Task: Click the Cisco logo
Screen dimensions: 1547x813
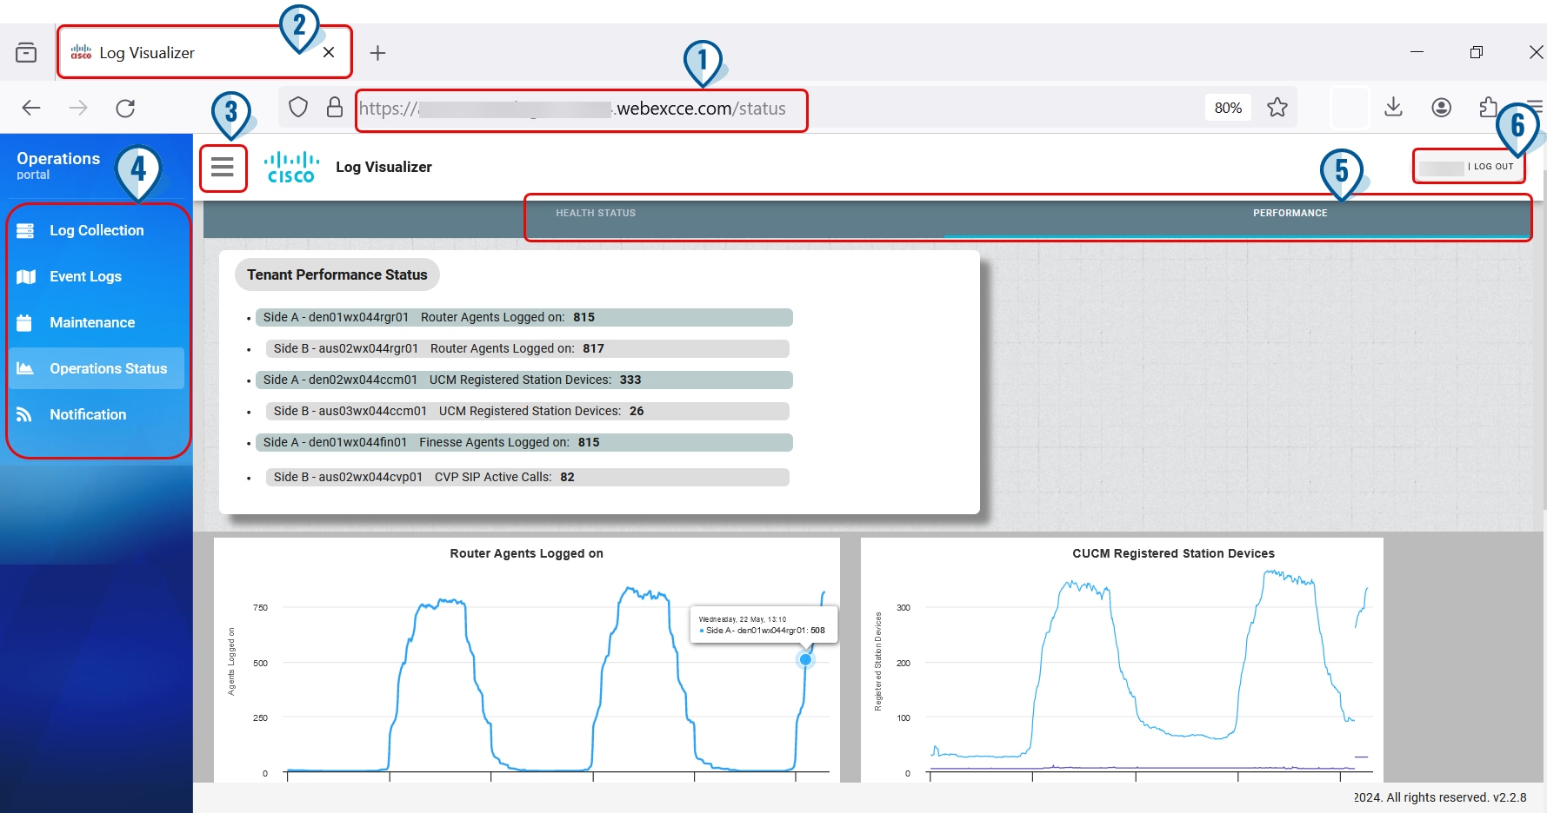Action: 291,167
